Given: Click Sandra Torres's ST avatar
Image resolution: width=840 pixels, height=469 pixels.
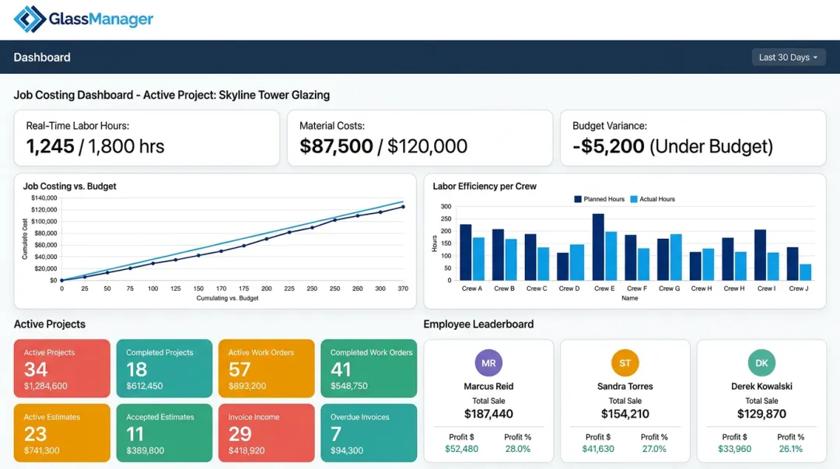Looking at the screenshot, I should coord(625,363).
